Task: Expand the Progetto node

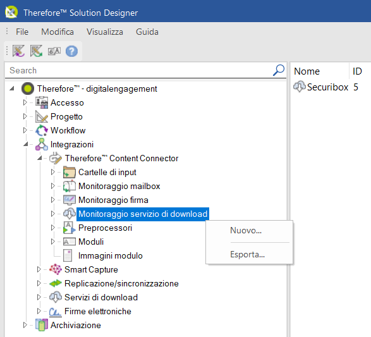Action: pos(25,116)
